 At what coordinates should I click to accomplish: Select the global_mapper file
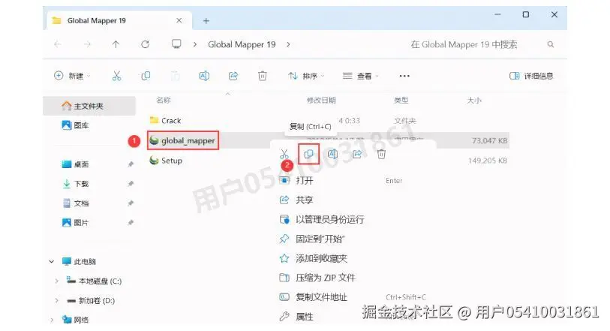[183, 140]
